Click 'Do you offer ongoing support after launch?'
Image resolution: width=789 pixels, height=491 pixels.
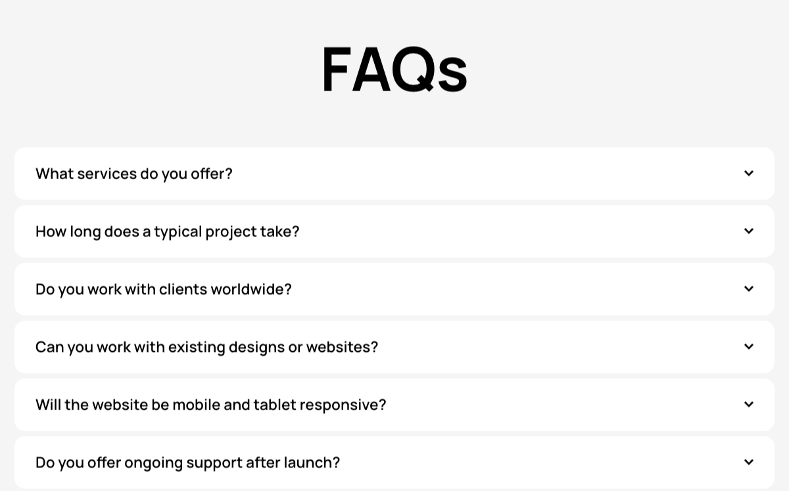pos(187,462)
